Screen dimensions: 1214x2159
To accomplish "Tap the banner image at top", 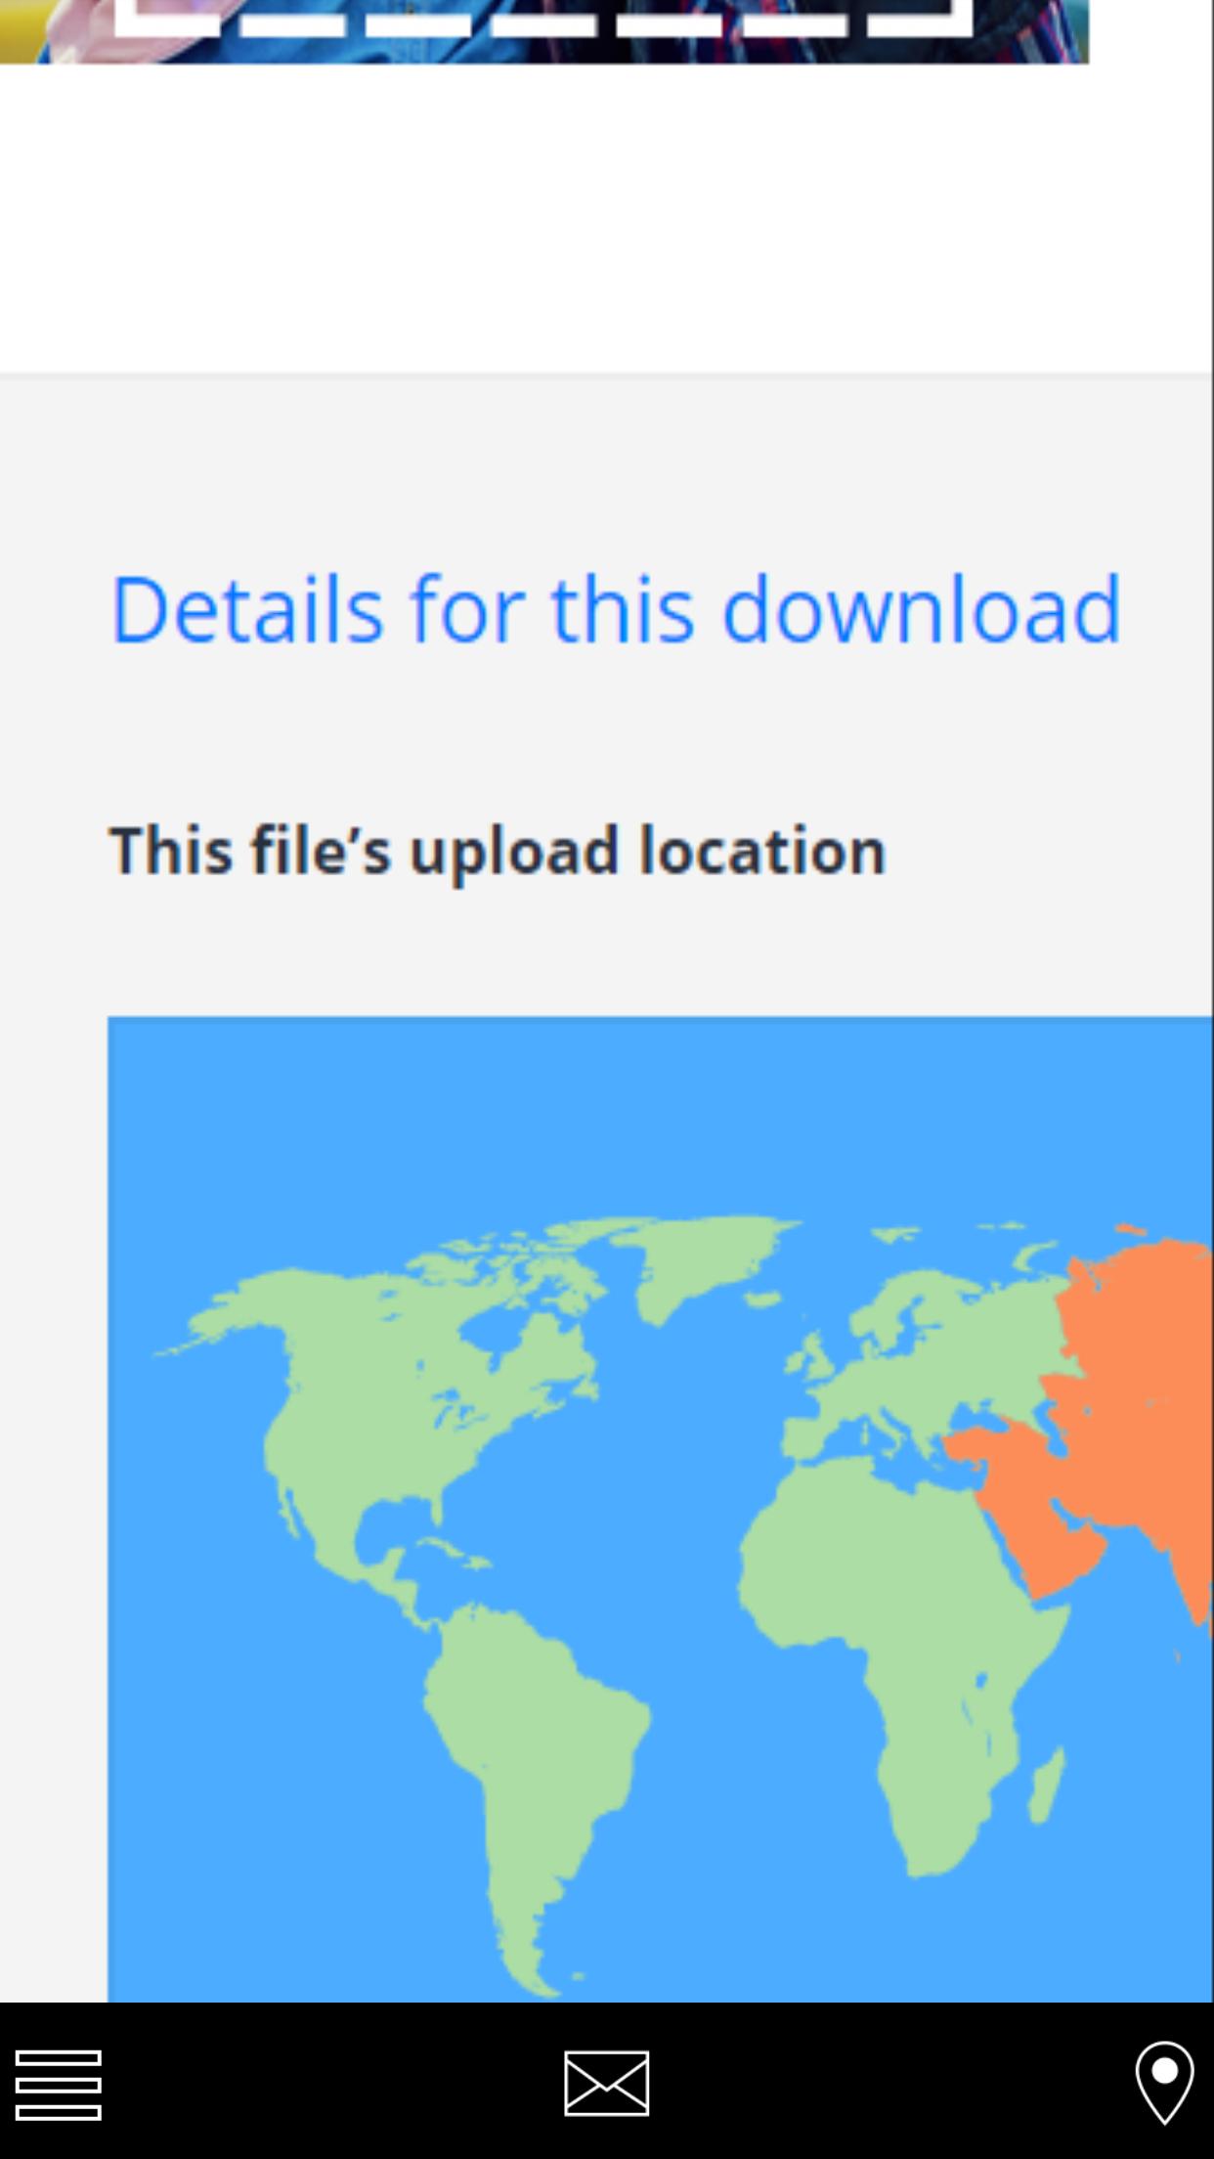I will coord(544,31).
